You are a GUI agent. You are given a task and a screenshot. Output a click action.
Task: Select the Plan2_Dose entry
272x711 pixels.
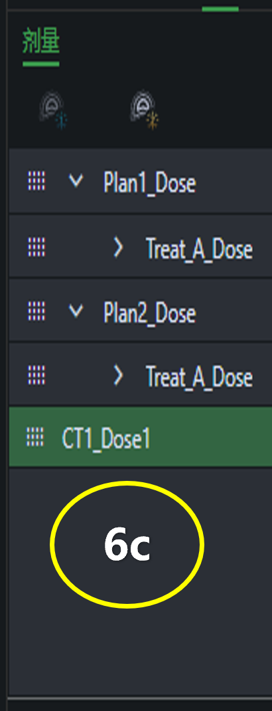149,313
